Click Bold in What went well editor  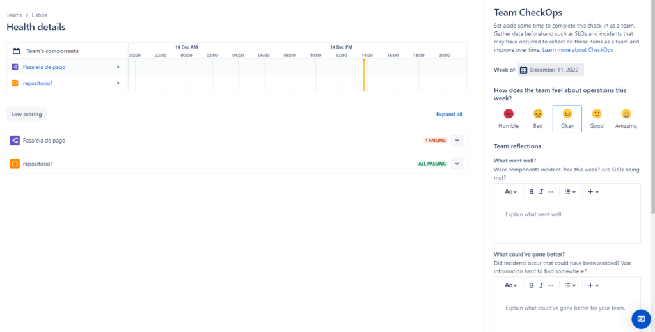click(532, 192)
